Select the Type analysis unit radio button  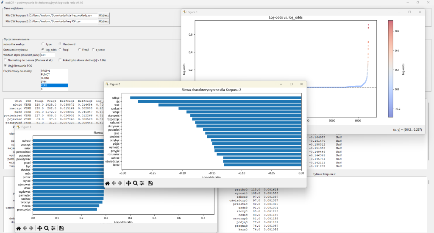point(43,44)
